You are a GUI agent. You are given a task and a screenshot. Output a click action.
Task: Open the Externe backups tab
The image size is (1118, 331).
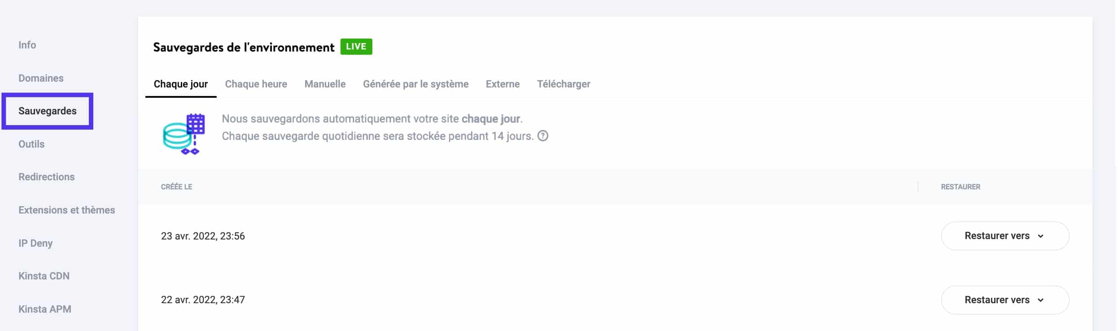[502, 84]
